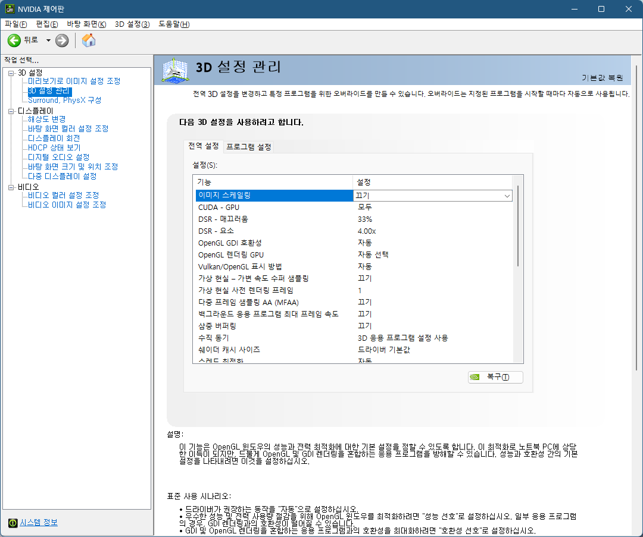Click the 시스템 정보 link
The width and height of the screenshot is (643, 537).
(39, 523)
